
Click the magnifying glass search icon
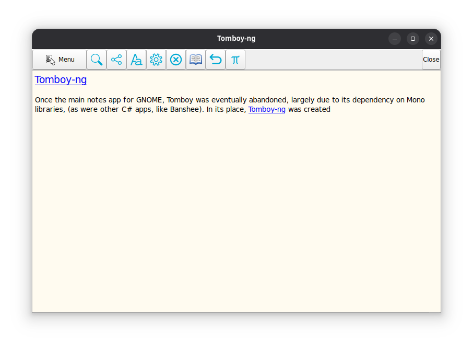(97, 60)
